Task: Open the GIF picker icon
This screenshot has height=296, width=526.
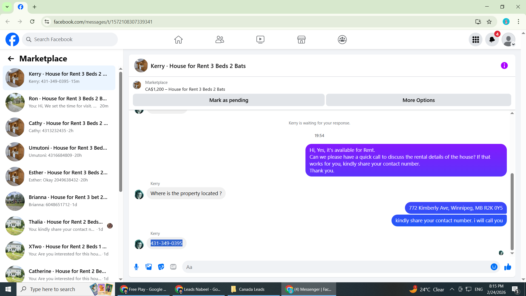Action: point(173,267)
